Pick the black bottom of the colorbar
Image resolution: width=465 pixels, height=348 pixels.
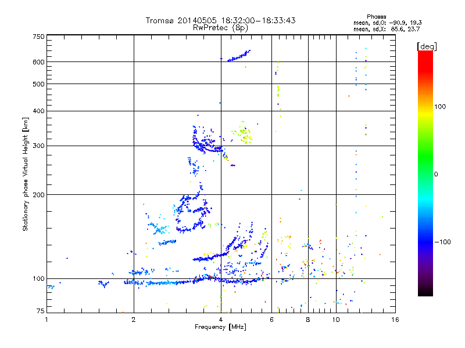coord(425,293)
